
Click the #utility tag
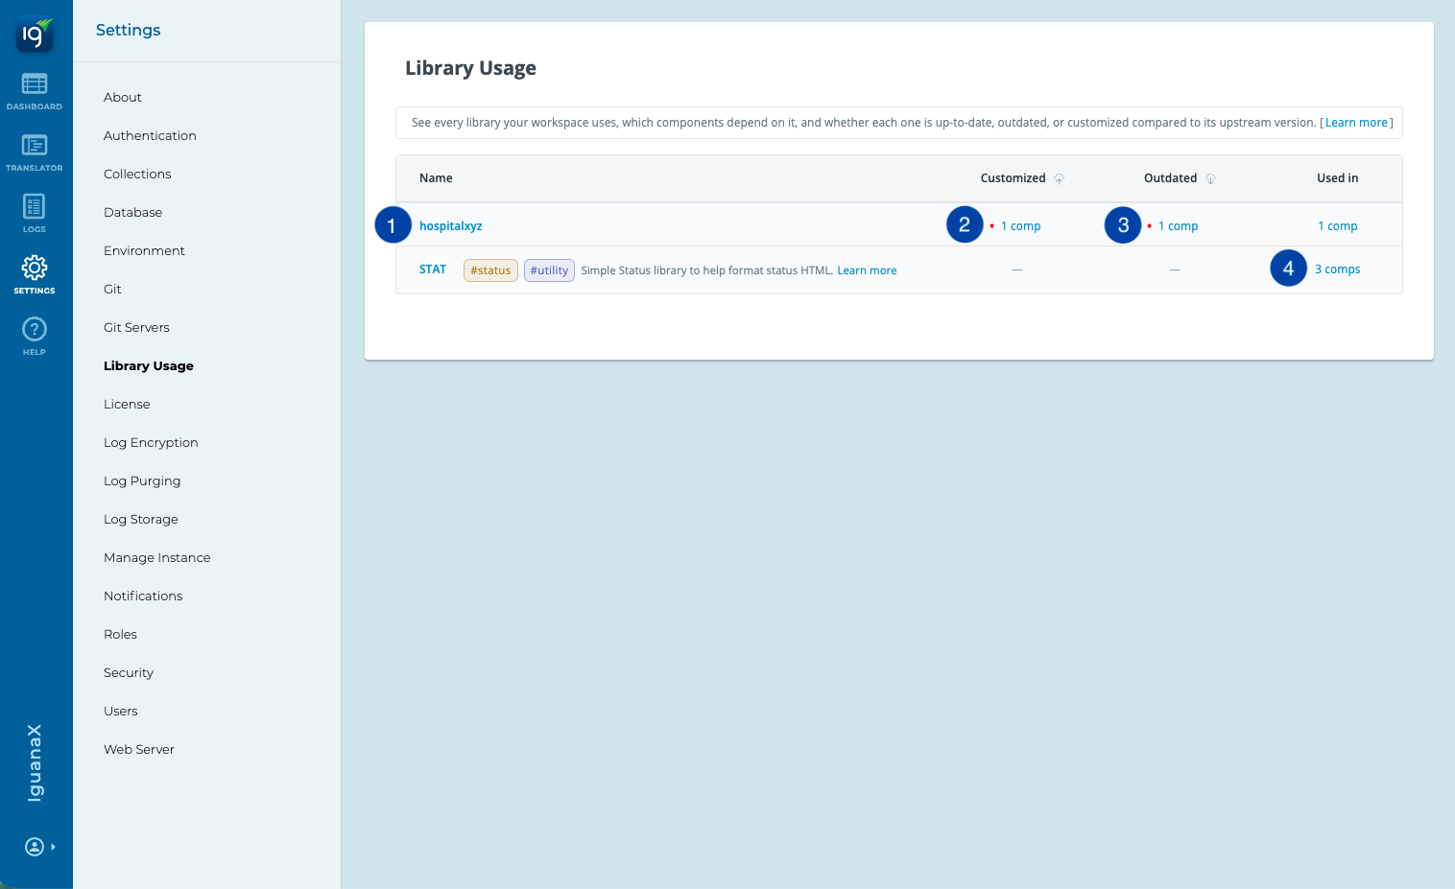click(x=549, y=270)
